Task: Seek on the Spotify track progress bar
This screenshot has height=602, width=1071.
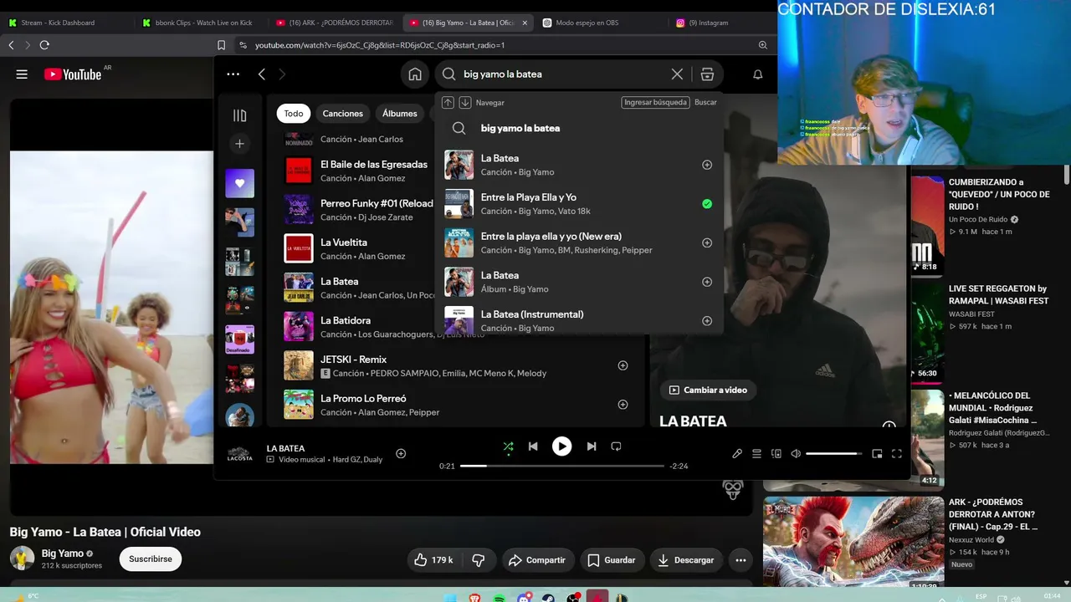Action: coord(562,466)
